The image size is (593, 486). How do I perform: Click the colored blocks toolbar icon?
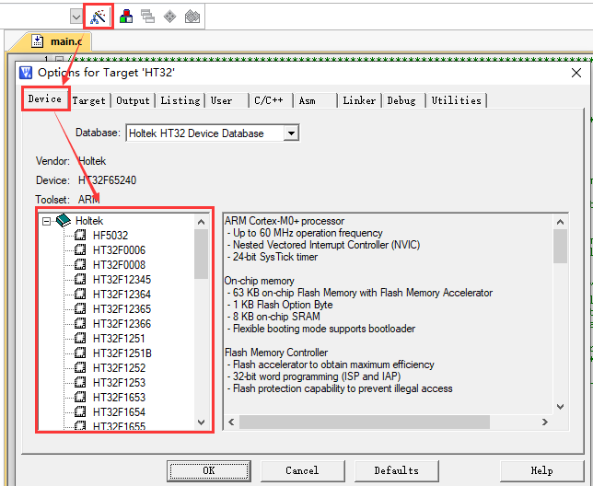126,17
